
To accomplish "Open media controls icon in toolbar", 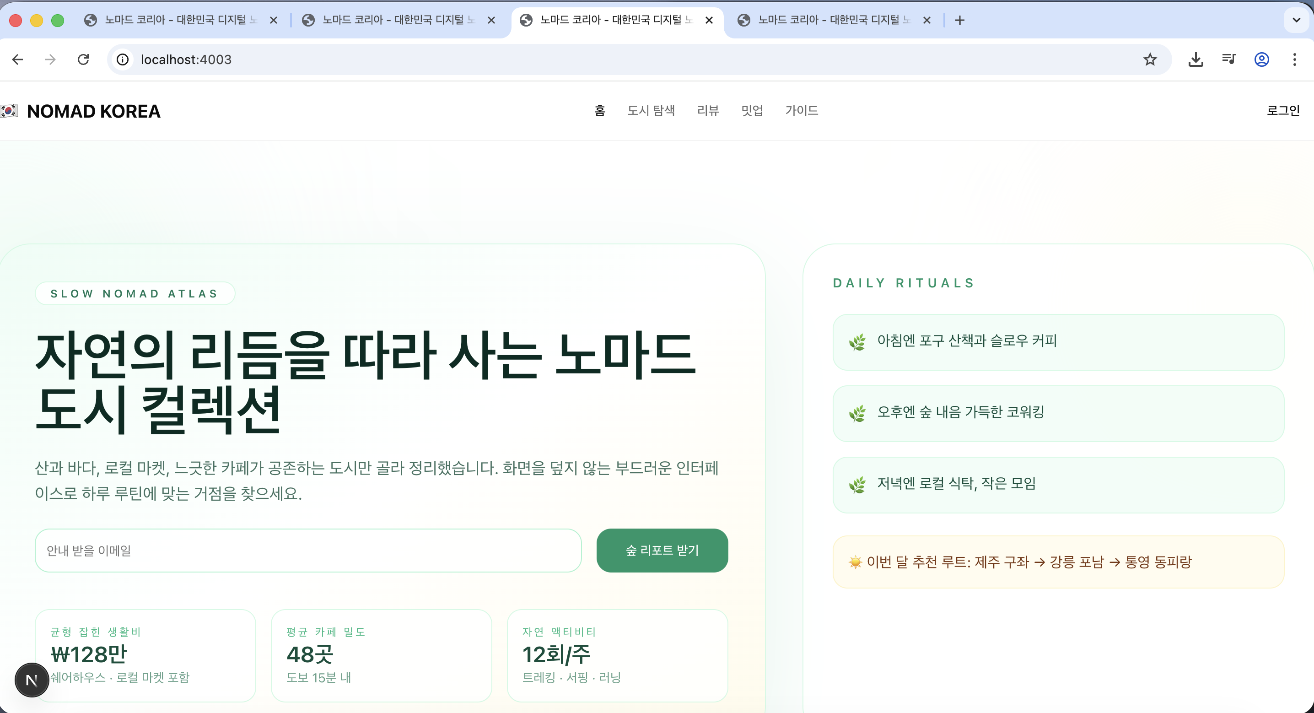I will tap(1229, 59).
